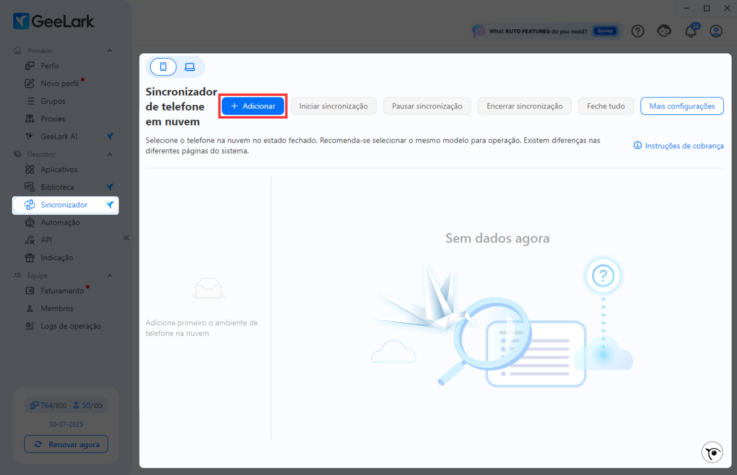Open API page

click(46, 240)
